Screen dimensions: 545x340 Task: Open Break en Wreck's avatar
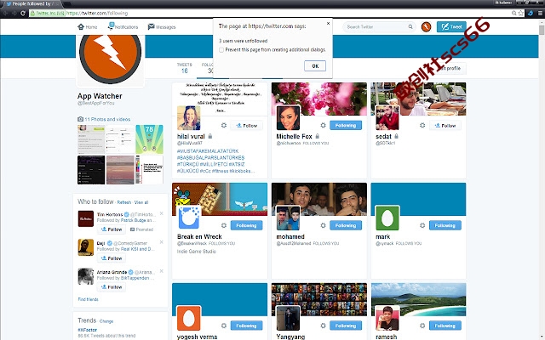click(x=189, y=218)
